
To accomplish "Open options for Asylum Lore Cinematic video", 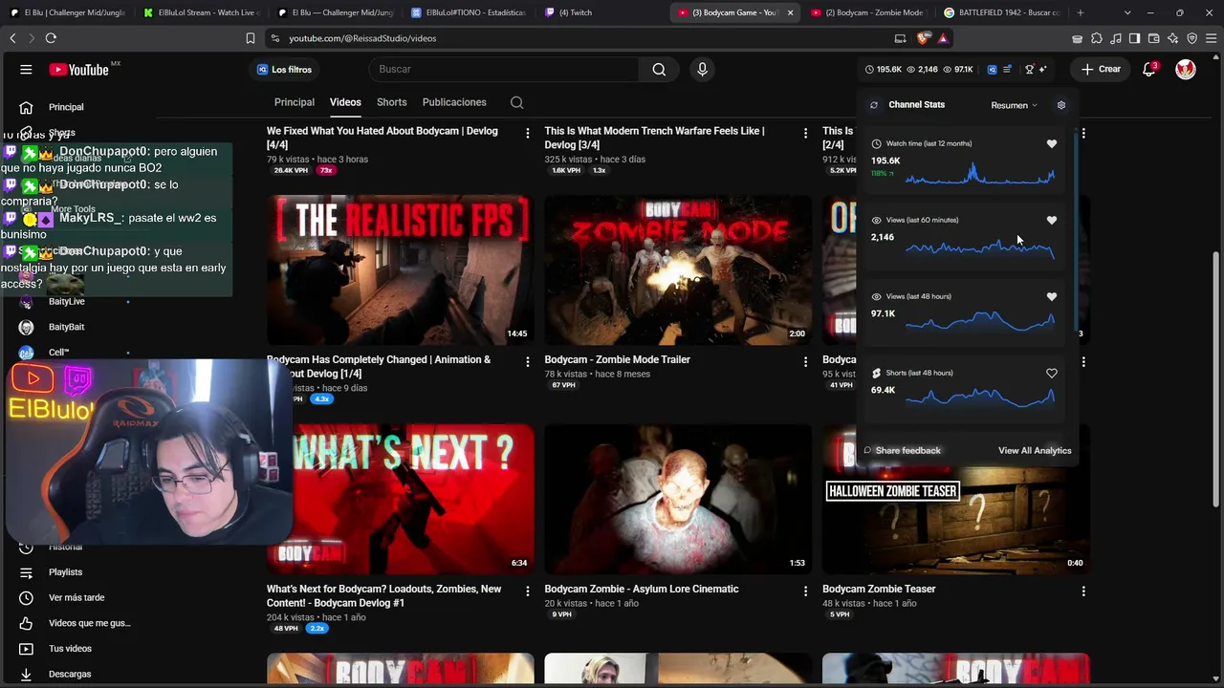I will tap(805, 591).
